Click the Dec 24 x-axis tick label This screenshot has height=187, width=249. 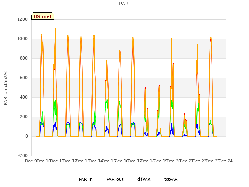pos(226,161)
